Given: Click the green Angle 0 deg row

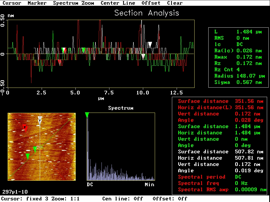Looking at the screenshot, I should point(214,145).
